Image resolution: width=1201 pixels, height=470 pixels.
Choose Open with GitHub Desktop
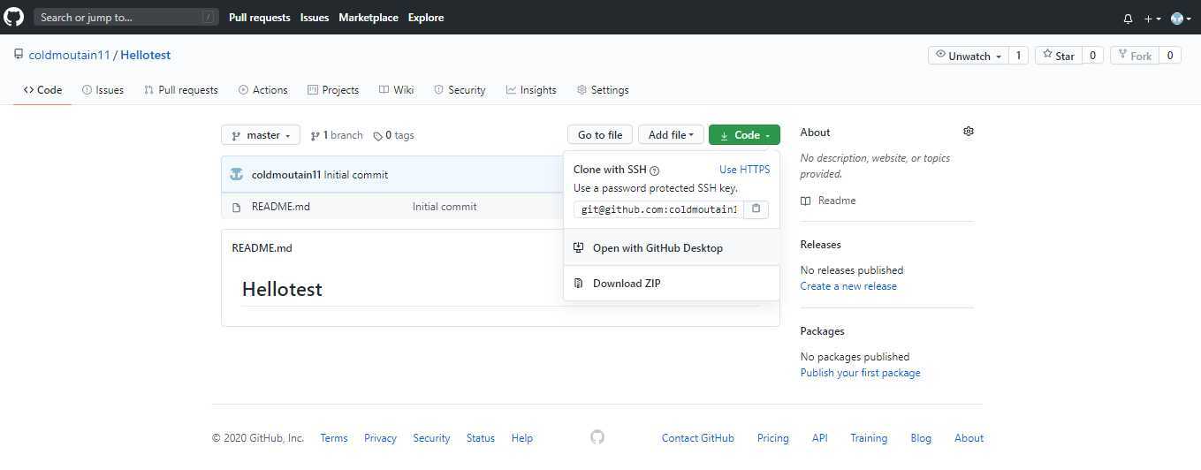point(672,248)
